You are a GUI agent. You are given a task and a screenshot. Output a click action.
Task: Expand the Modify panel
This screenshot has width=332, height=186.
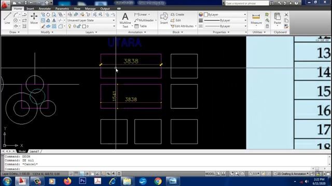click(47, 32)
